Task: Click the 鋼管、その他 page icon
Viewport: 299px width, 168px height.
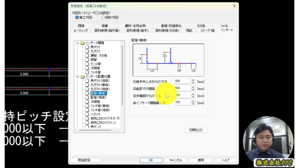Action: click(88, 55)
